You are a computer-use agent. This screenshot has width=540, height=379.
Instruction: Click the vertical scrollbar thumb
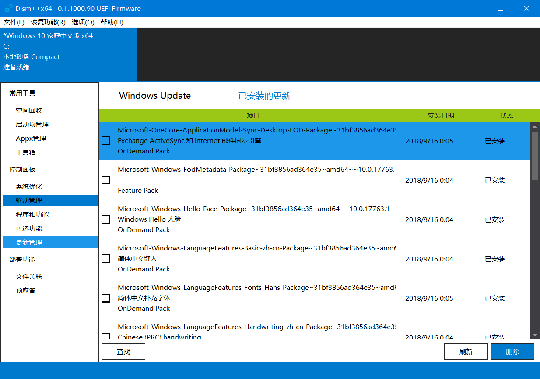(534, 156)
